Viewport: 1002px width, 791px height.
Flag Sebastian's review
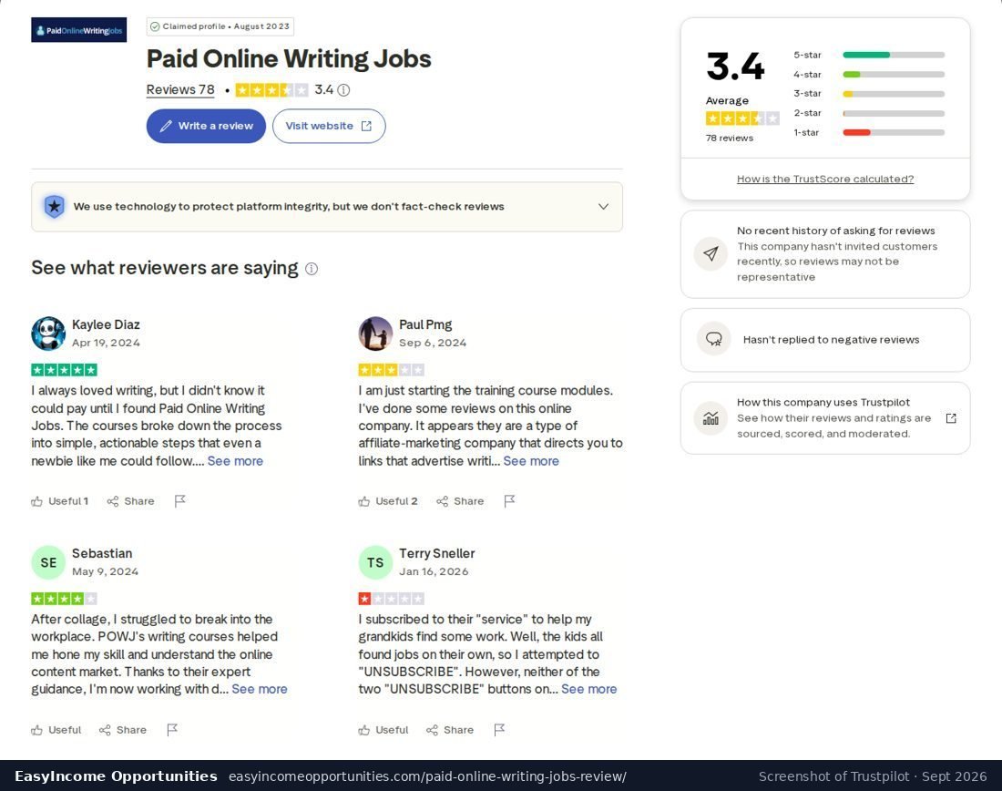coord(172,730)
